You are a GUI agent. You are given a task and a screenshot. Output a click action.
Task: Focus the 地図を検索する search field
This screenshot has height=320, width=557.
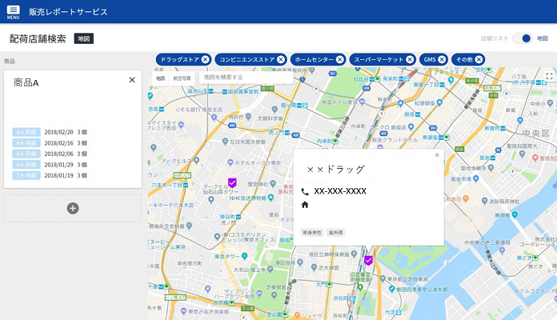pyautogui.click(x=246, y=78)
